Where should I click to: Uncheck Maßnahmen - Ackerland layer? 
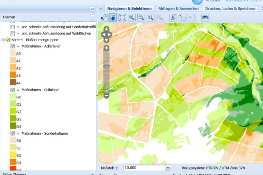coord(13,46)
